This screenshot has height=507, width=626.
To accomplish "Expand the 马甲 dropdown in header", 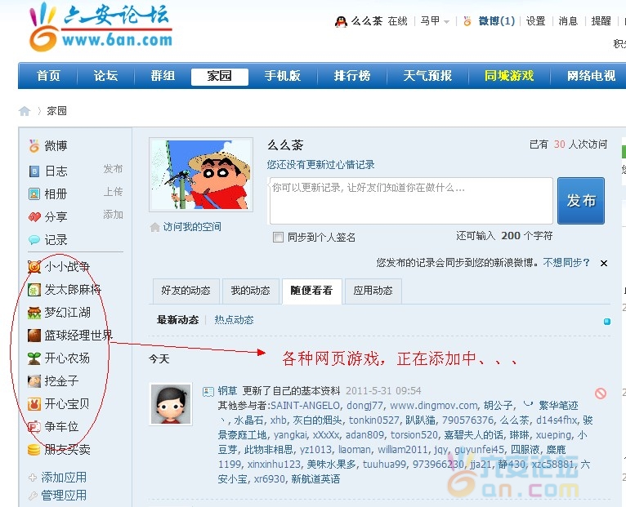I will click(x=436, y=22).
